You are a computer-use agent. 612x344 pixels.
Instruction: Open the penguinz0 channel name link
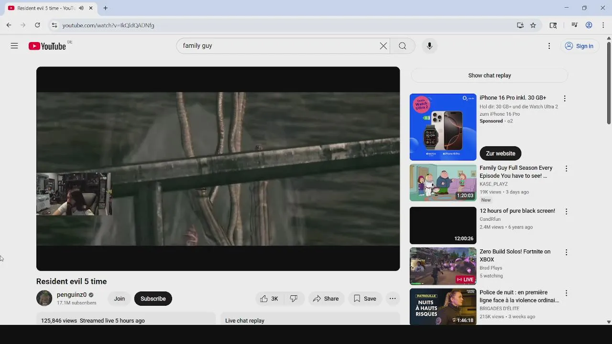click(72, 295)
